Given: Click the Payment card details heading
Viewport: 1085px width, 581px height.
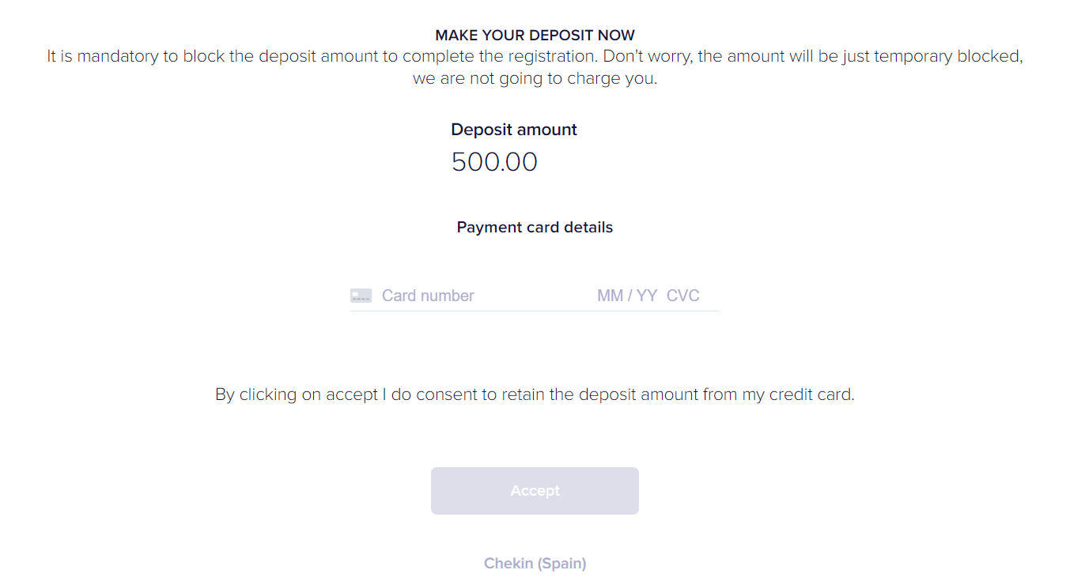Looking at the screenshot, I should click(x=535, y=228).
